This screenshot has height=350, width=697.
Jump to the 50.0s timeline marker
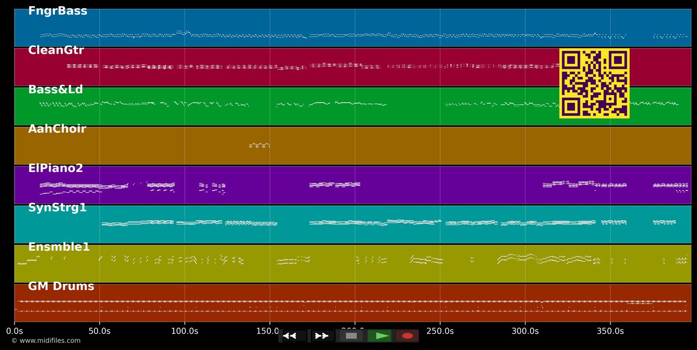pyautogui.click(x=99, y=331)
